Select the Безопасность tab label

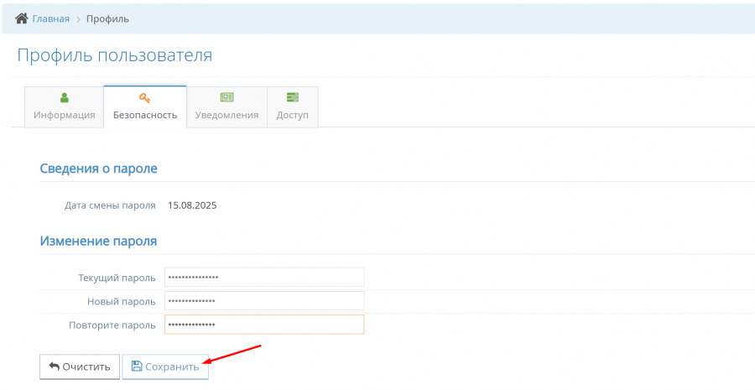144,115
